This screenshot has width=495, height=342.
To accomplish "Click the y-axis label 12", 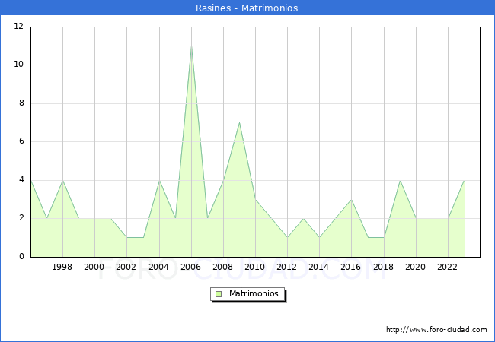I will point(18,27).
